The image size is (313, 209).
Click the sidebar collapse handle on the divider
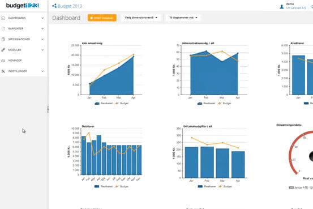(x=48, y=109)
